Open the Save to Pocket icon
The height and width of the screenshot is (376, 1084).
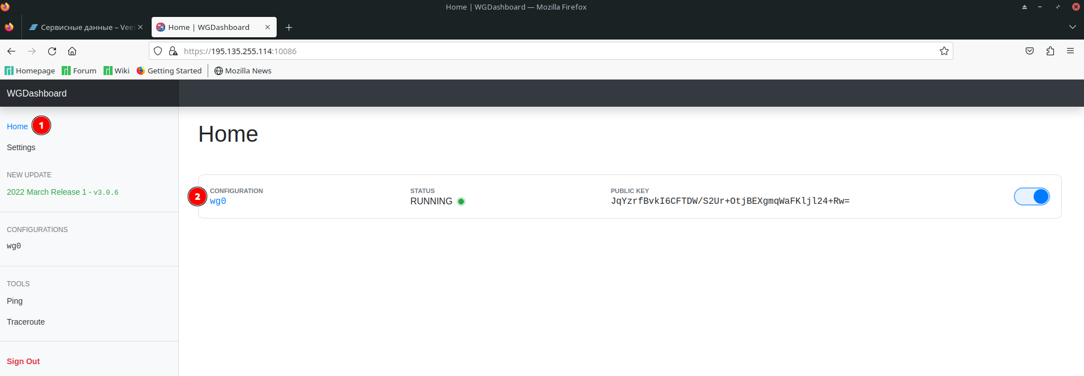click(1030, 51)
